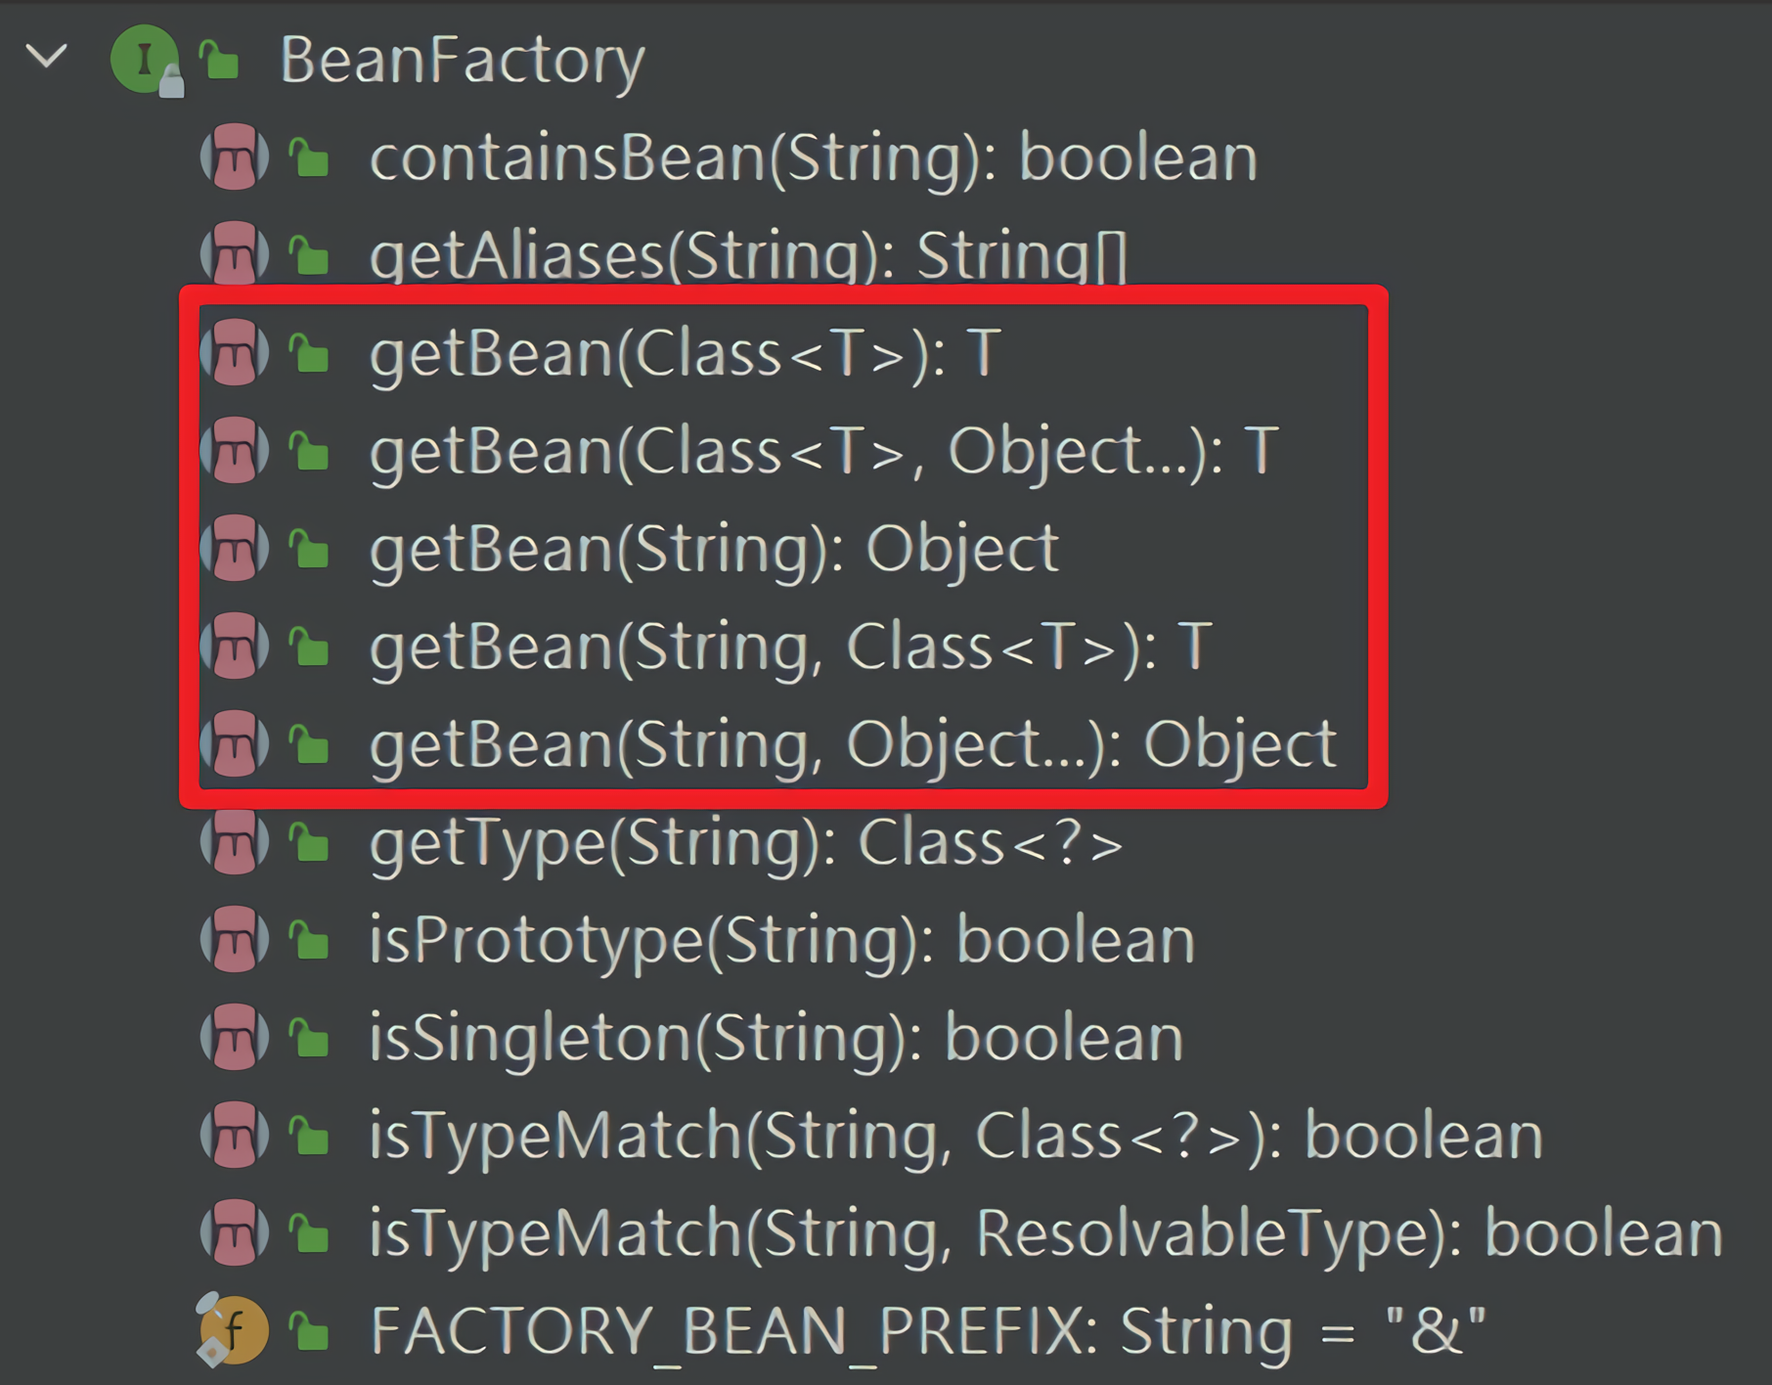Click the method icon beside containsBean
This screenshot has height=1385, width=1772.
click(x=235, y=157)
